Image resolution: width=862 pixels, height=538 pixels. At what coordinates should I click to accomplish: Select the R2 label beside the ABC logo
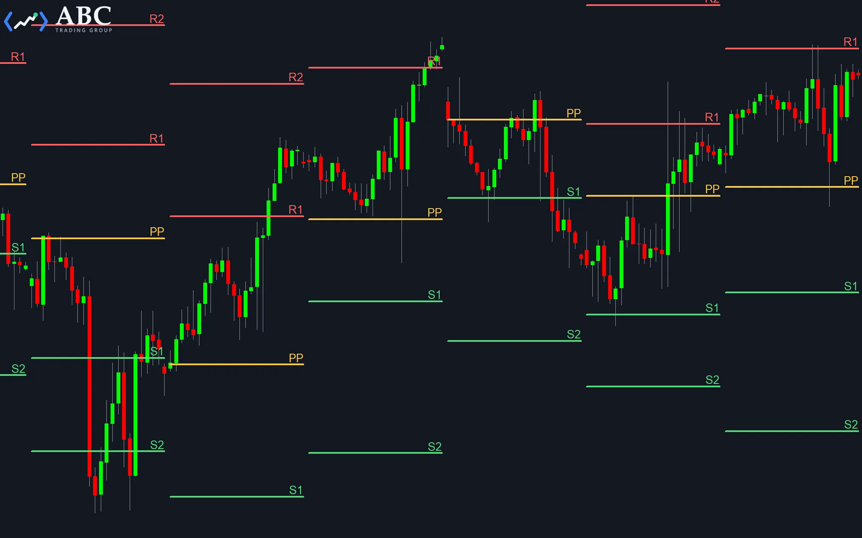pyautogui.click(x=156, y=19)
